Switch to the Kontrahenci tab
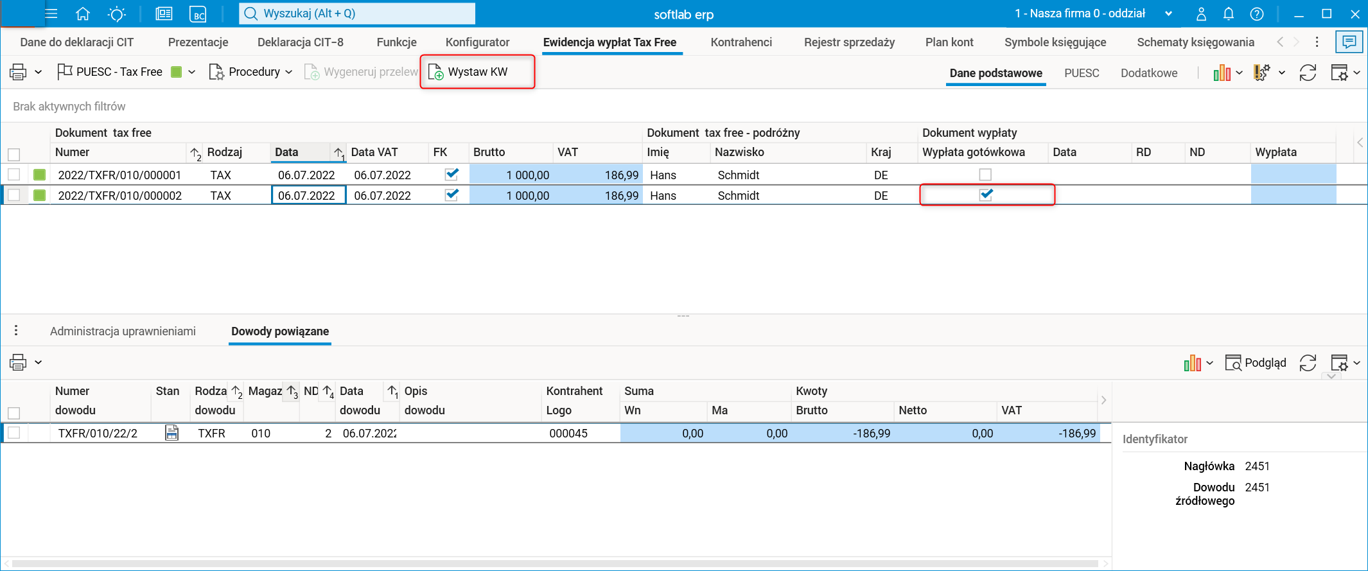This screenshot has width=1368, height=571. 741,42
